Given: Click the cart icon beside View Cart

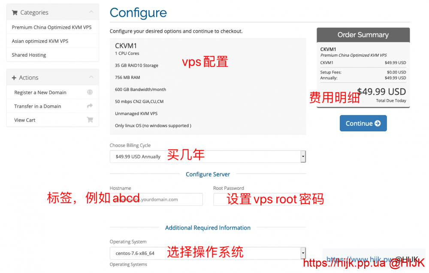Looking at the screenshot, I should [x=90, y=120].
